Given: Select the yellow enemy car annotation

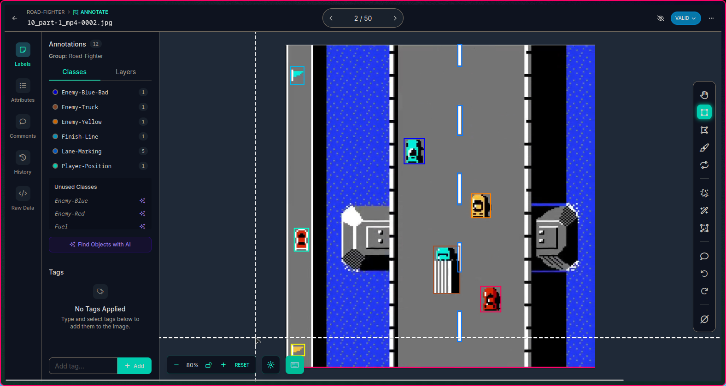Looking at the screenshot, I should 480,205.
